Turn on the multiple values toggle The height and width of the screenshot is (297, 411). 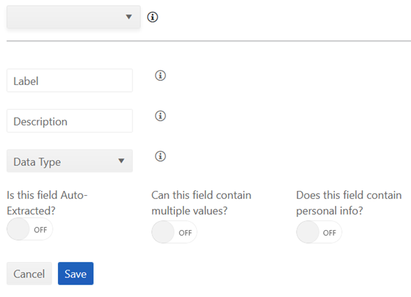pyautogui.click(x=174, y=232)
